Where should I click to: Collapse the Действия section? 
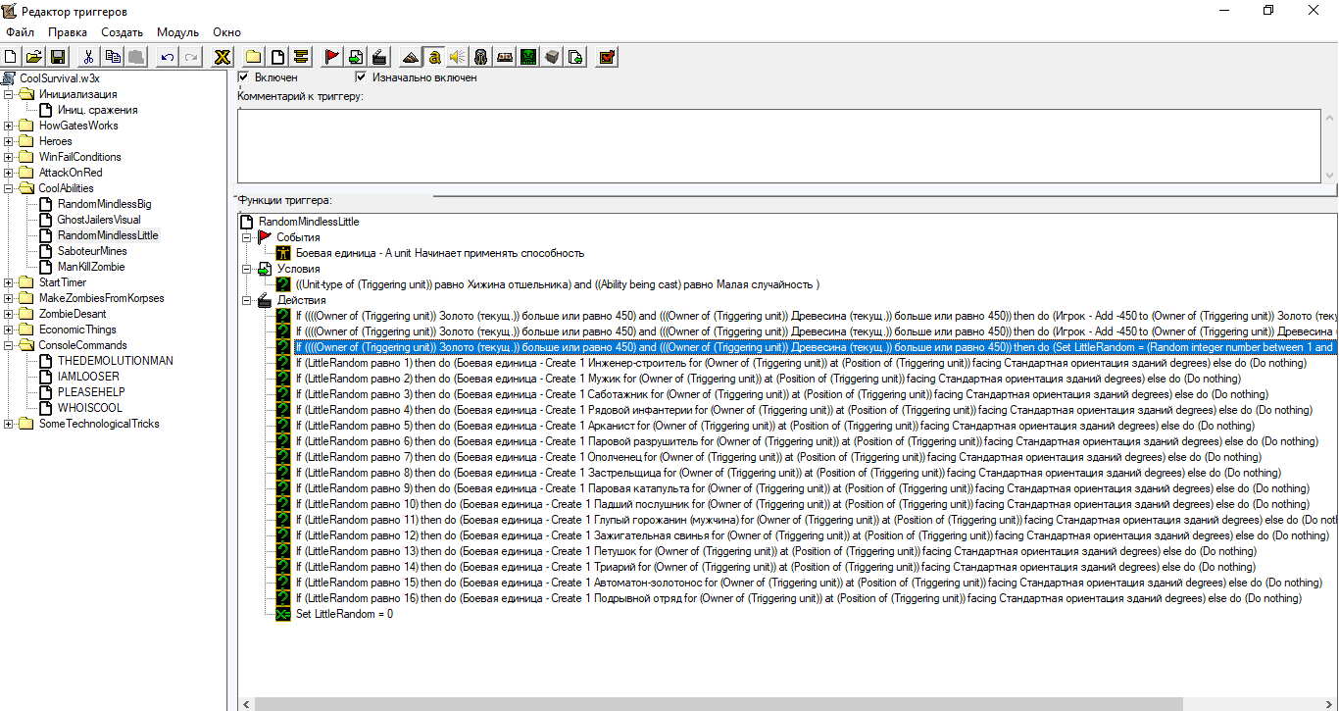(246, 300)
